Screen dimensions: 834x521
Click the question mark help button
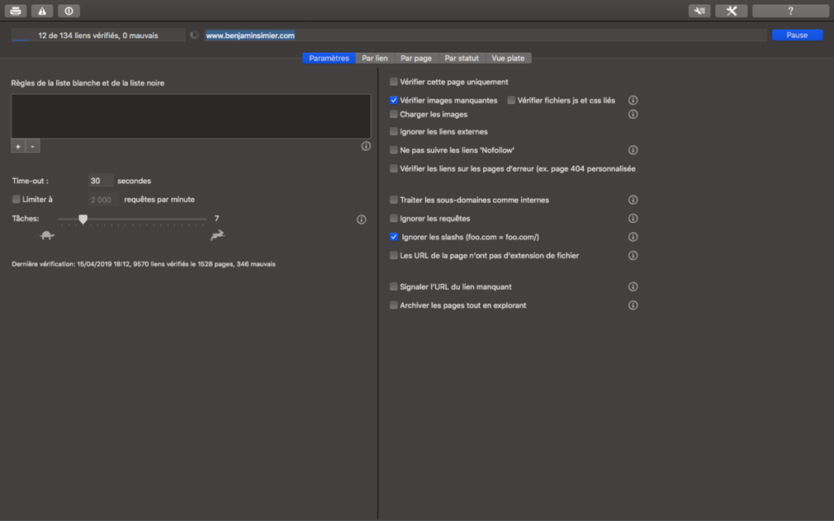[790, 11]
